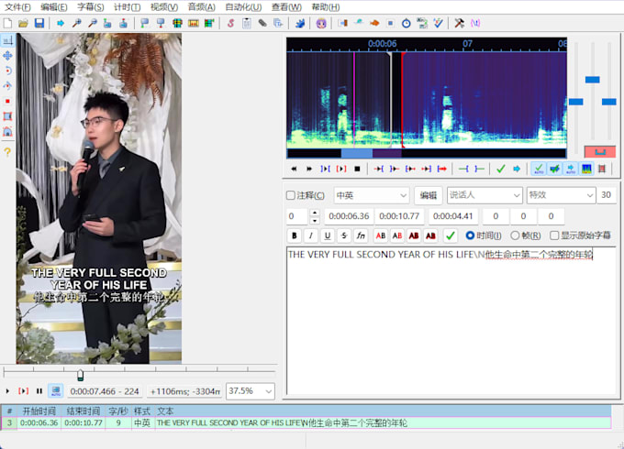This screenshot has height=449, width=624.
Task: Open the 字幕 Subtitle menu
Action: coord(90,7)
